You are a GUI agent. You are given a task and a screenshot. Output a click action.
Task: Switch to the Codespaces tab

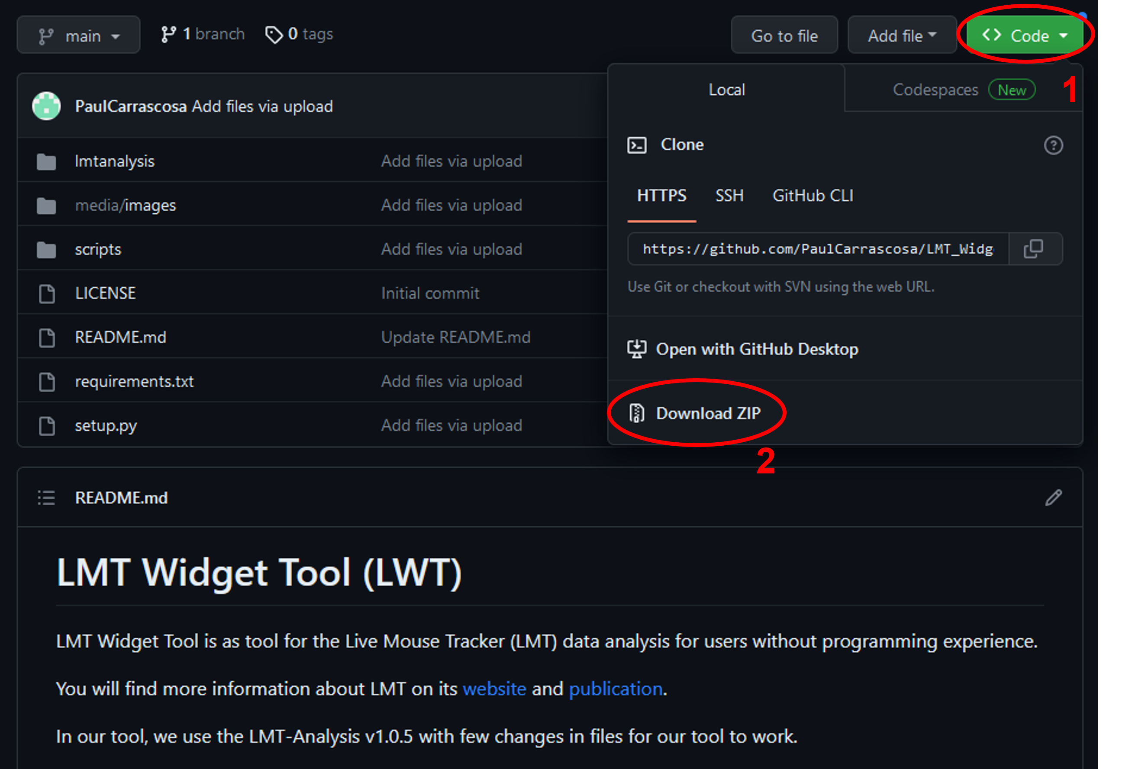pos(935,89)
